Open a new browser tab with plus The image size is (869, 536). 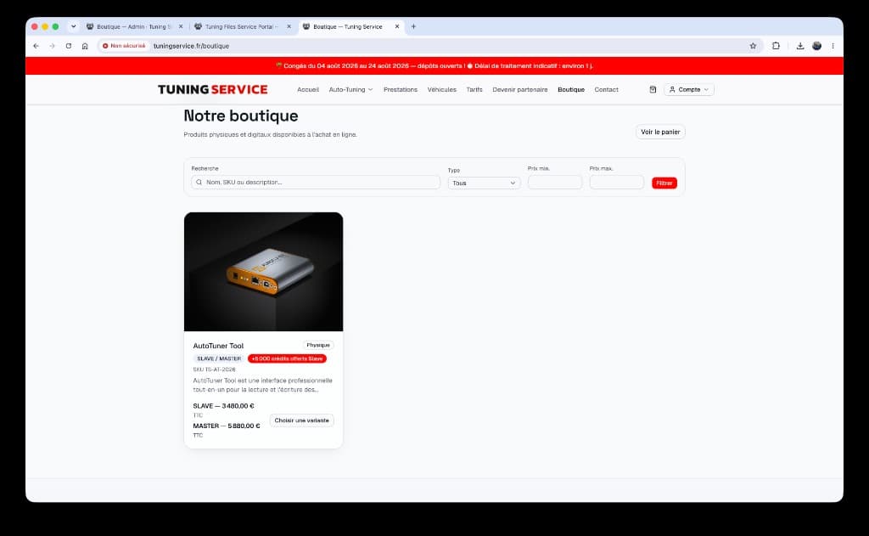click(x=413, y=26)
